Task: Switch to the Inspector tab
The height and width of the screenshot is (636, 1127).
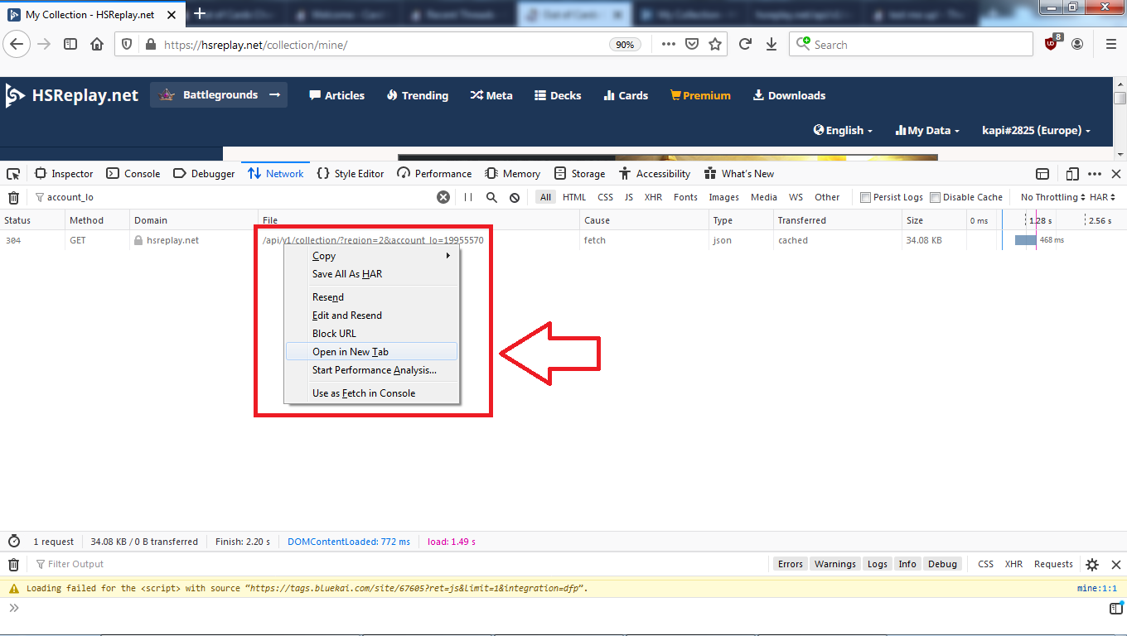Action: click(x=64, y=174)
